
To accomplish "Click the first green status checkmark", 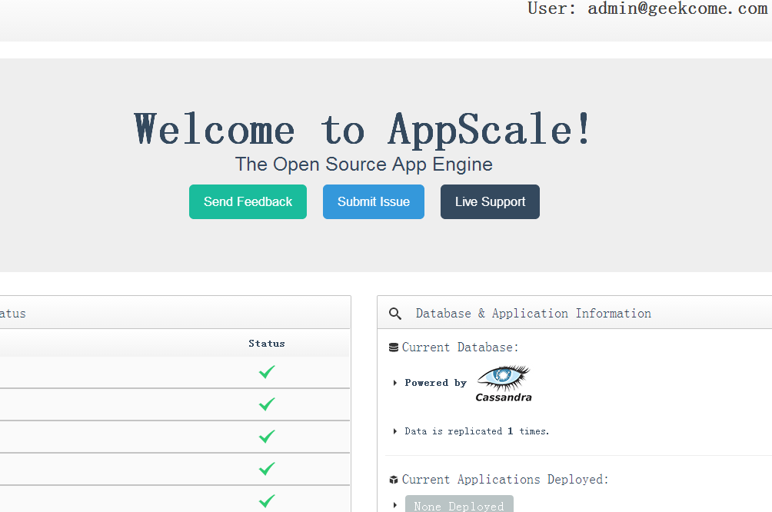I will pos(267,372).
